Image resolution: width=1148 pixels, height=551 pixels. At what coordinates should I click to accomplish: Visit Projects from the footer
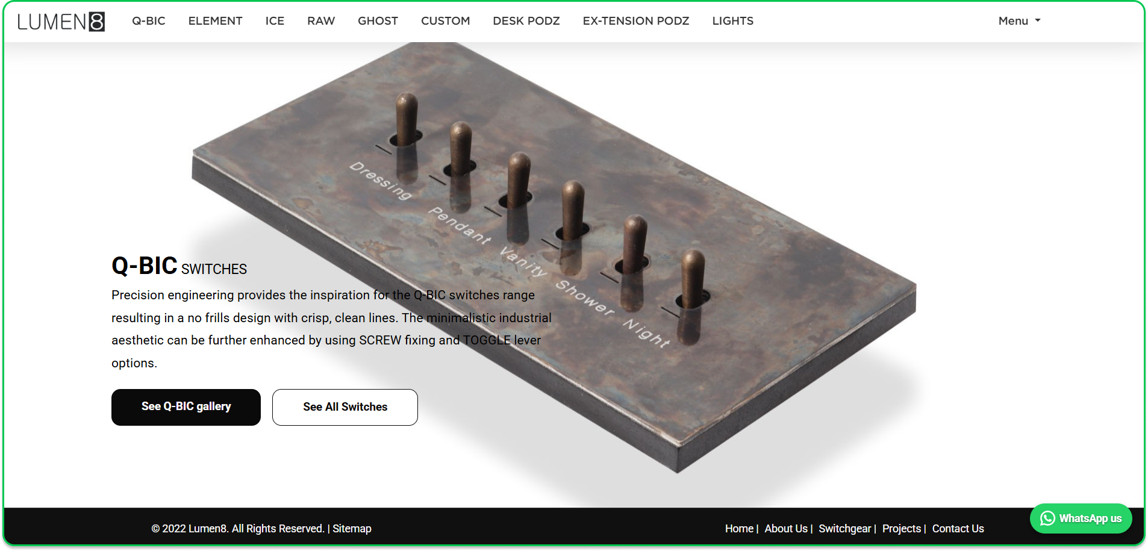point(902,529)
